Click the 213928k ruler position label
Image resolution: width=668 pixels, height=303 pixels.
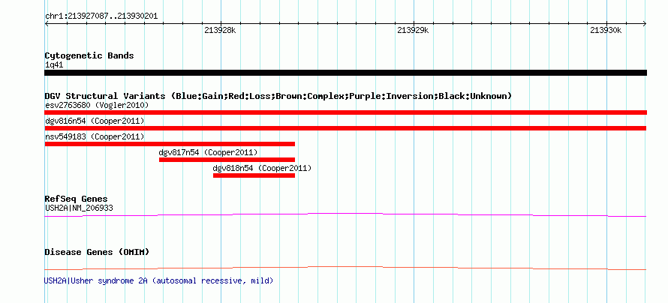tap(220, 30)
